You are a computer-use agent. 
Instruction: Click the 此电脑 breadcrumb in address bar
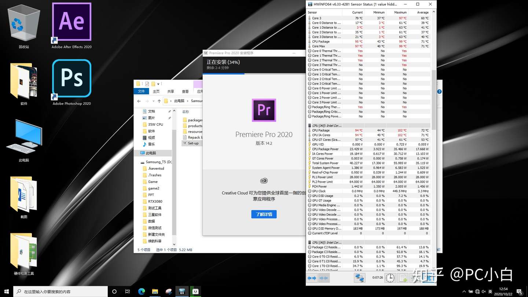coord(179,101)
